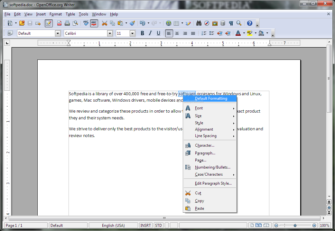Expand the Calibri font name dropdown
335x231 pixels.
110,33
